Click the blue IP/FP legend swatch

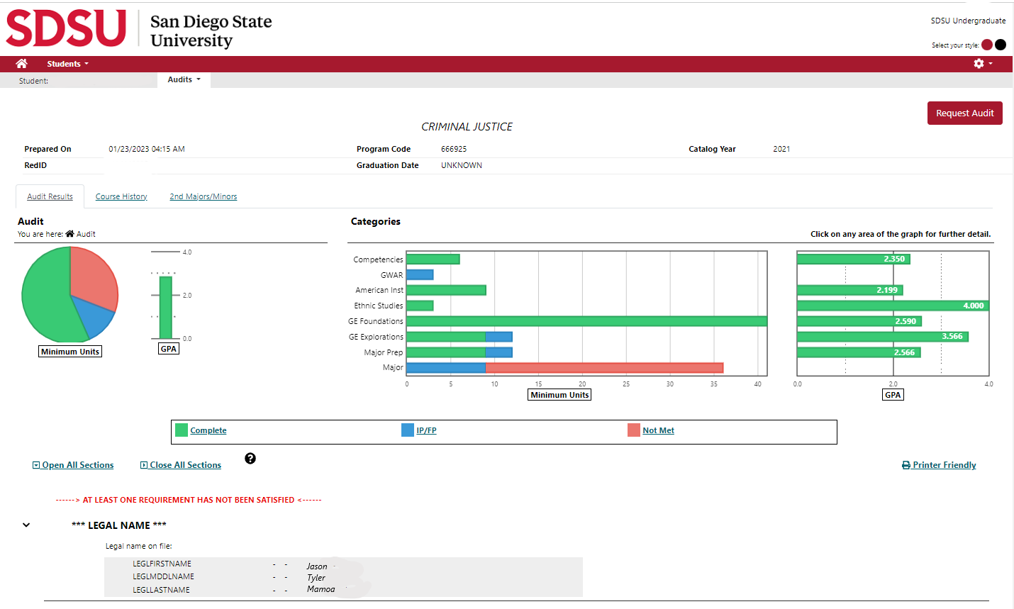tap(408, 430)
